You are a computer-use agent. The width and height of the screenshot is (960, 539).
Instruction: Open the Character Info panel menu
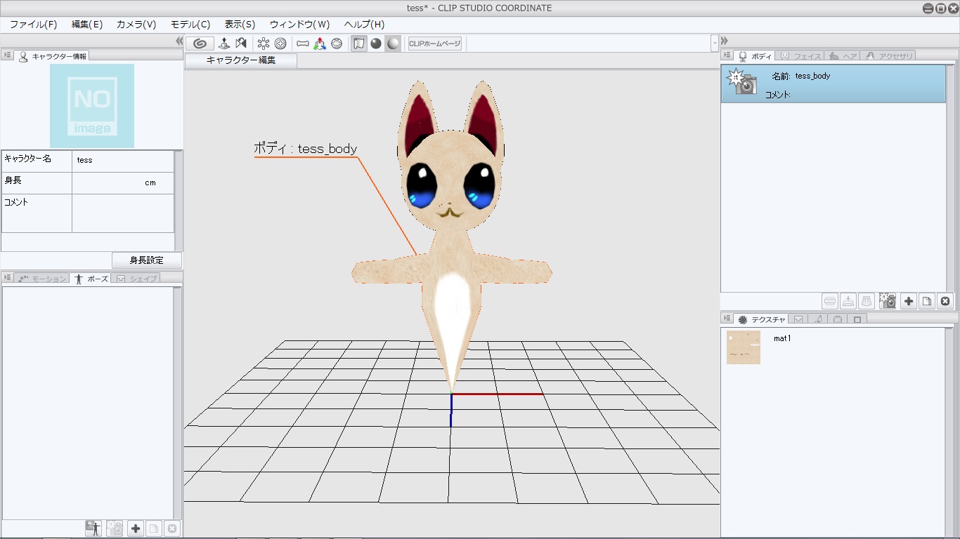(x=7, y=55)
